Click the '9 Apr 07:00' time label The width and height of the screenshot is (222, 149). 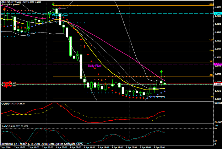[159, 148]
